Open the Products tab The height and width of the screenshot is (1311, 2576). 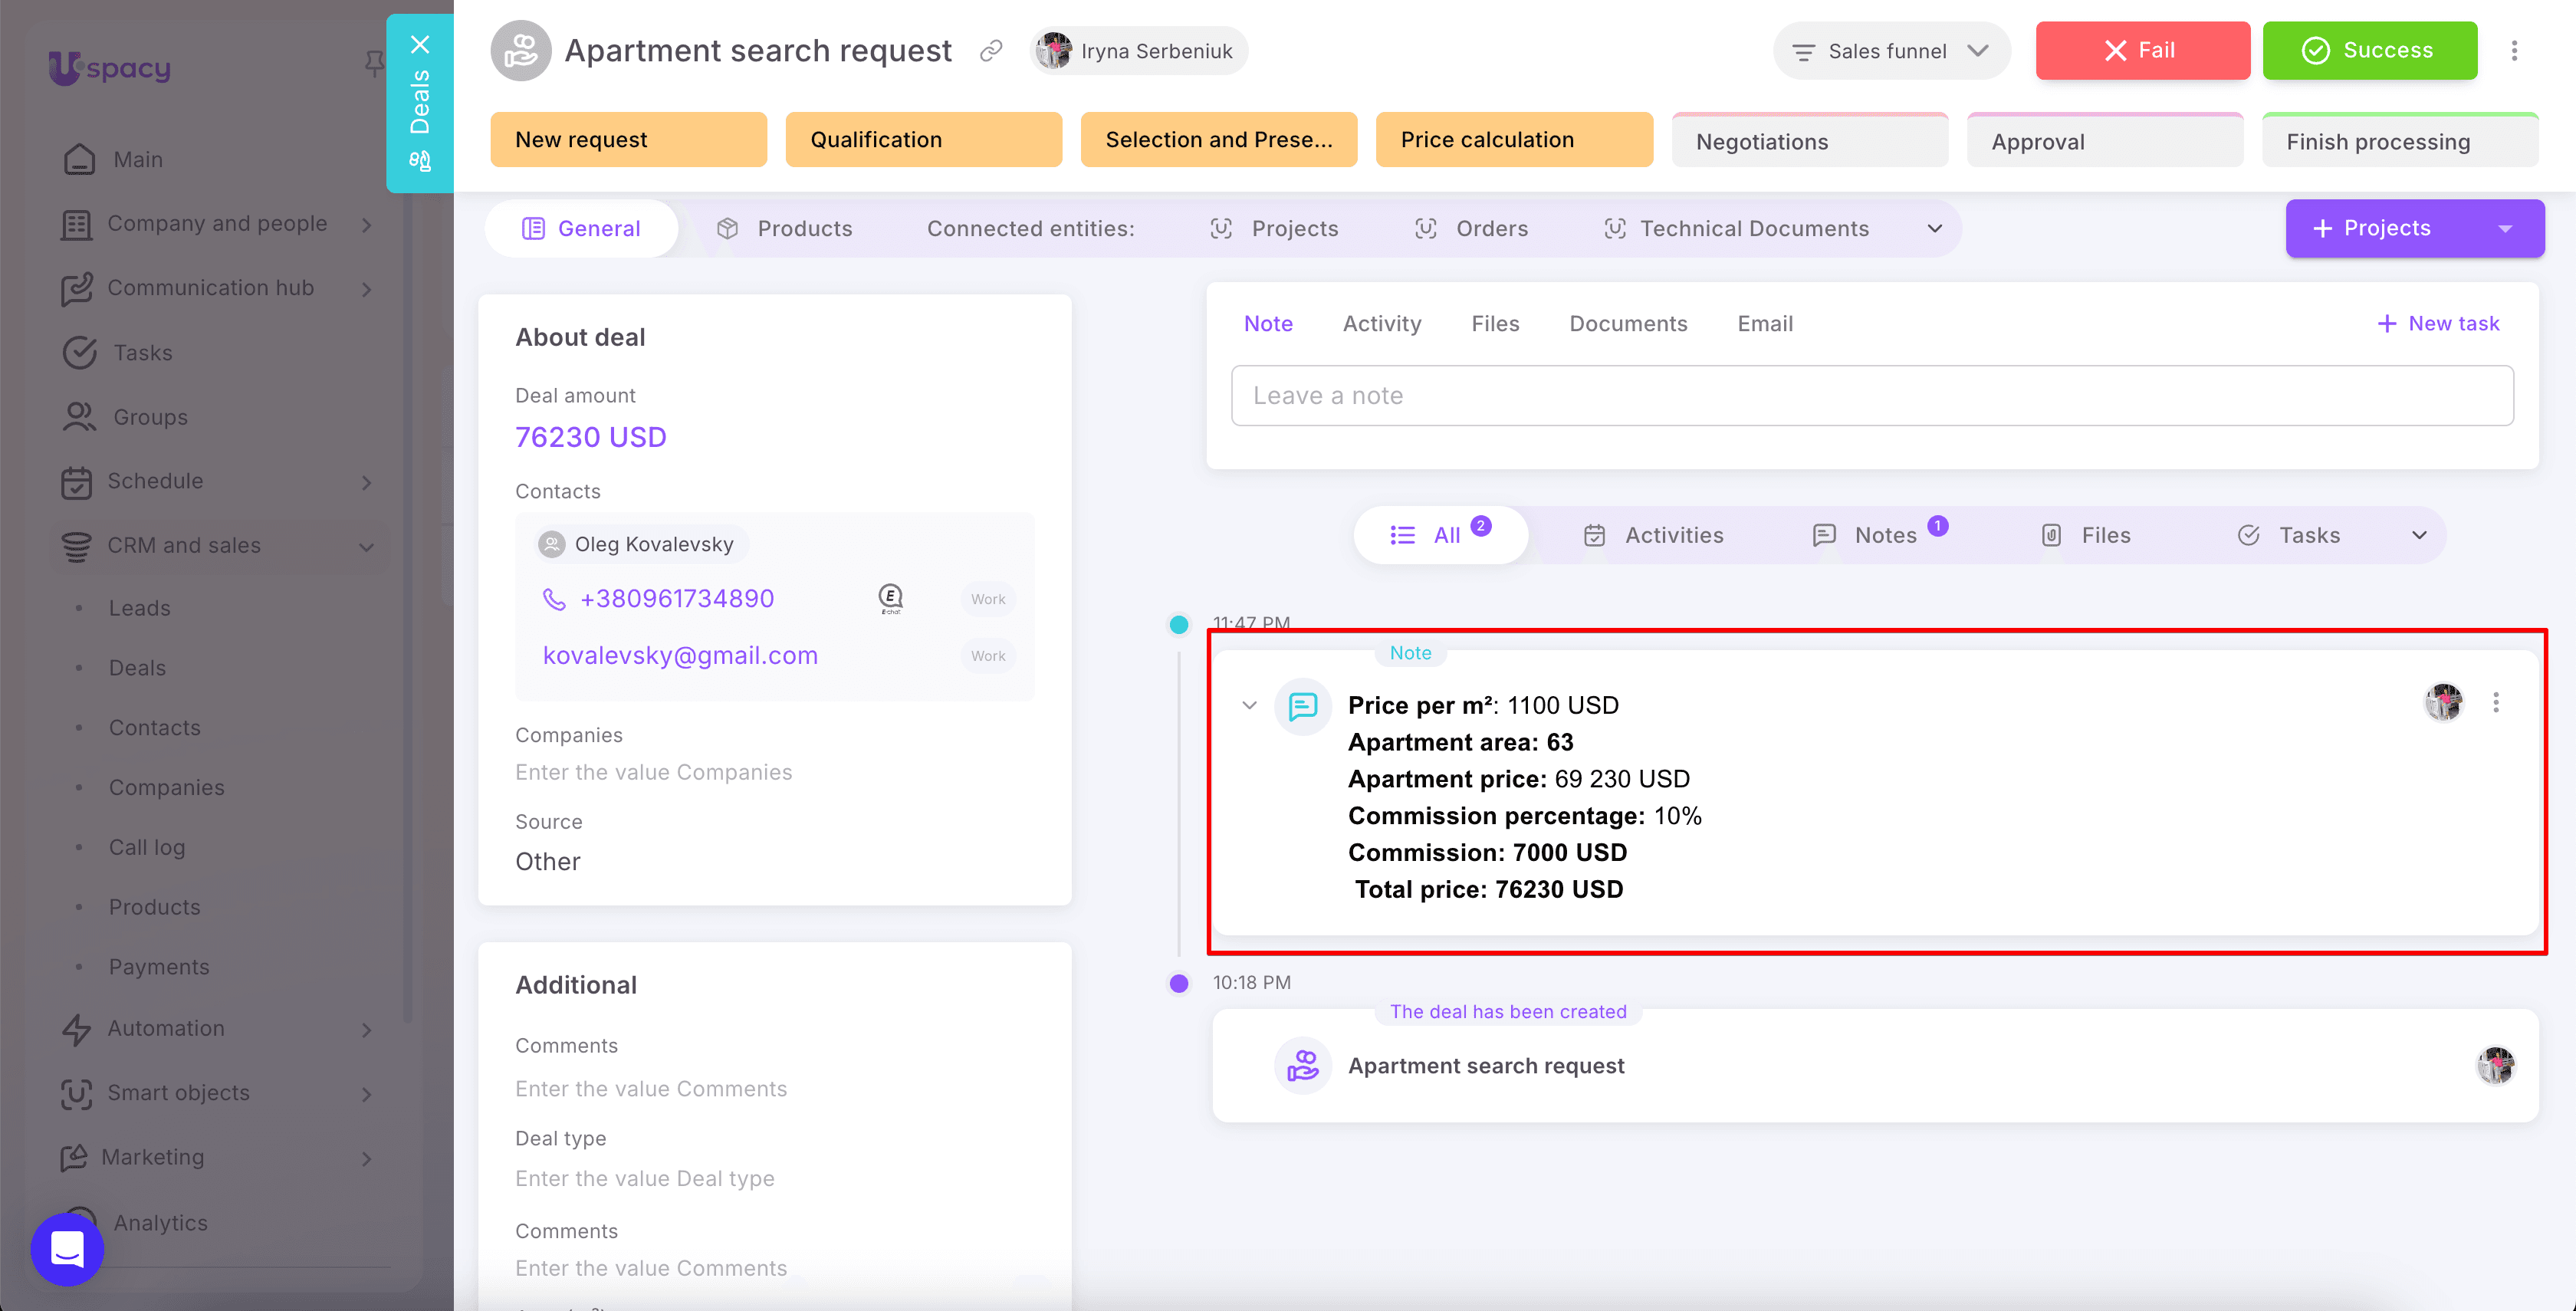pyautogui.click(x=785, y=229)
